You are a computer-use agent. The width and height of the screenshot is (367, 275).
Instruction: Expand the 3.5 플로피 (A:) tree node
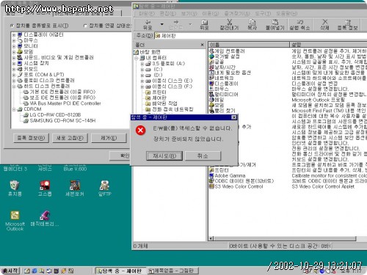[142, 64]
